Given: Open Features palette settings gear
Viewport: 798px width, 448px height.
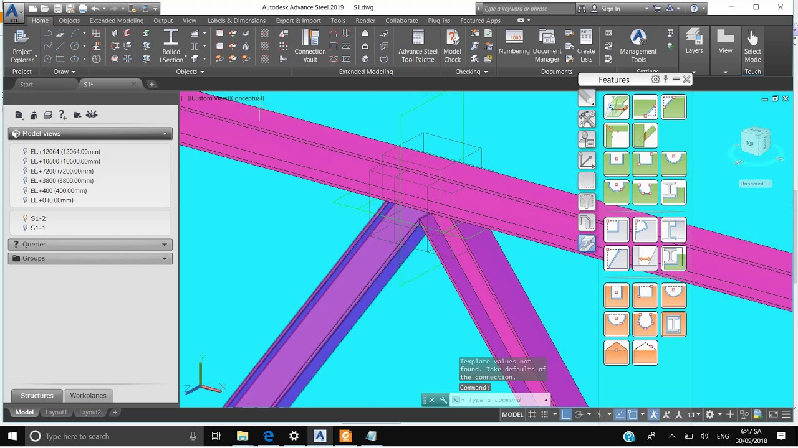Looking at the screenshot, I should pos(655,80).
